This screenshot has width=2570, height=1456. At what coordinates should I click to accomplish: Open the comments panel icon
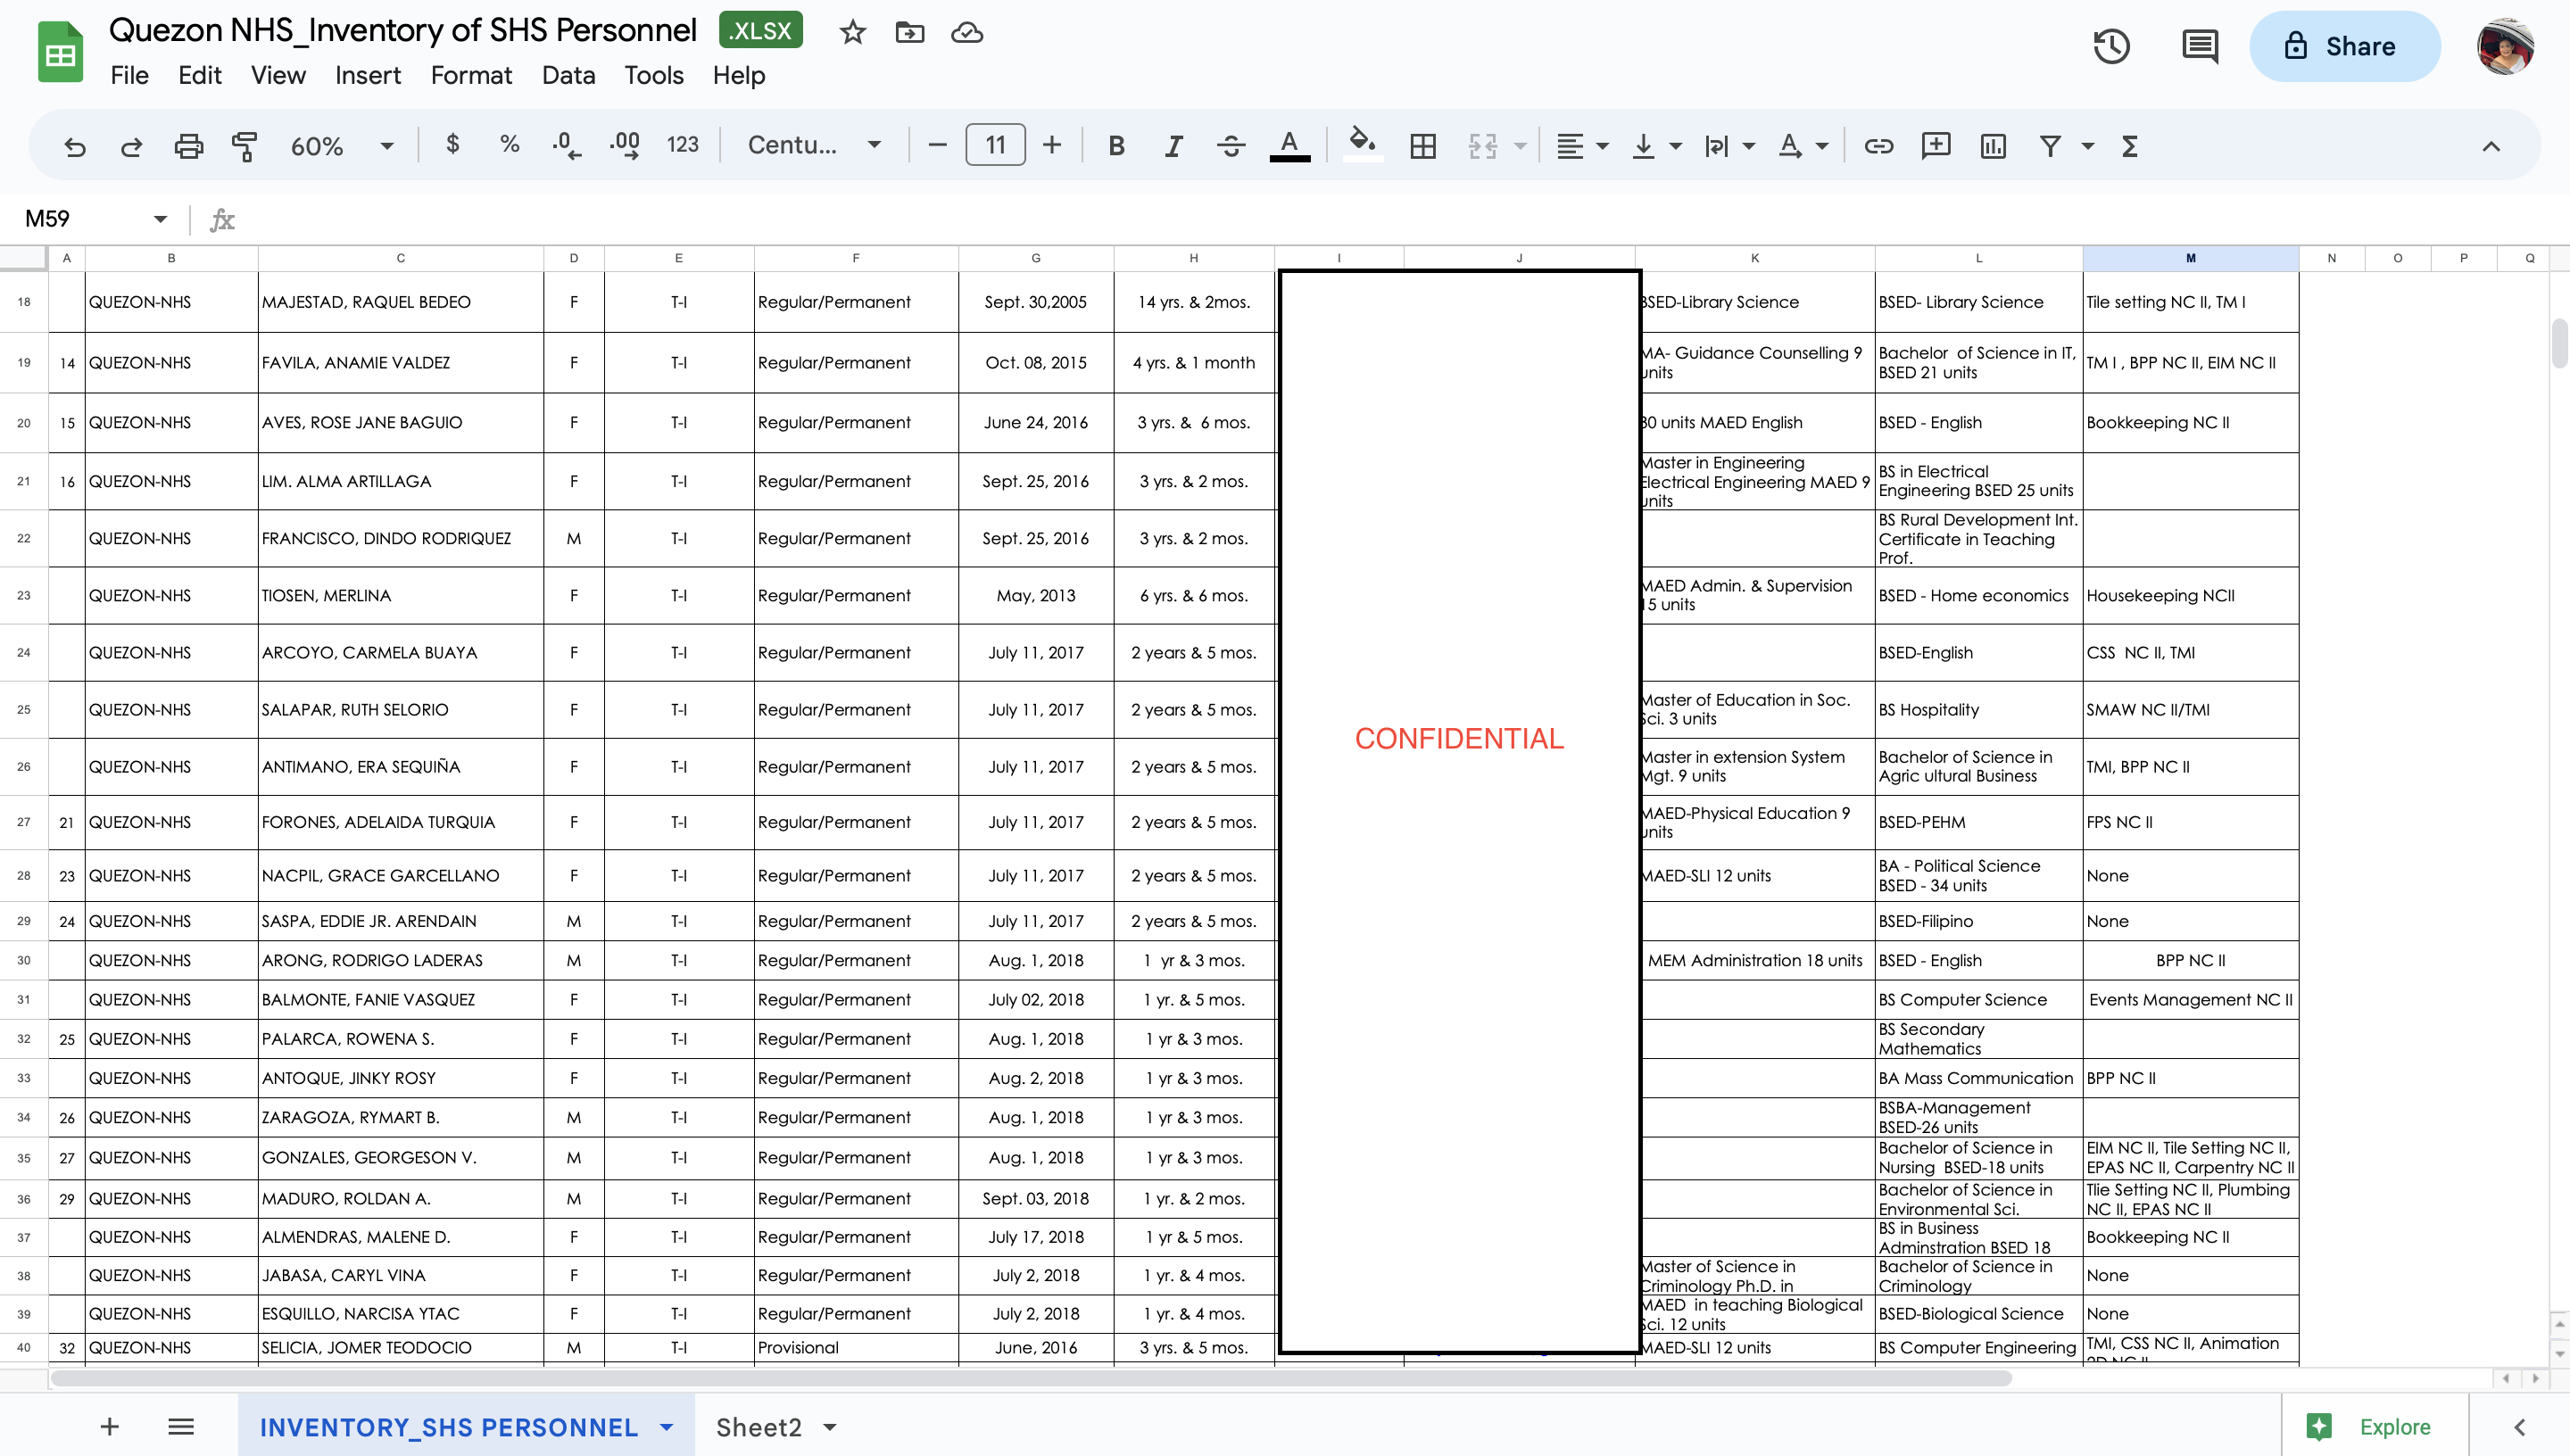(x=2199, y=46)
